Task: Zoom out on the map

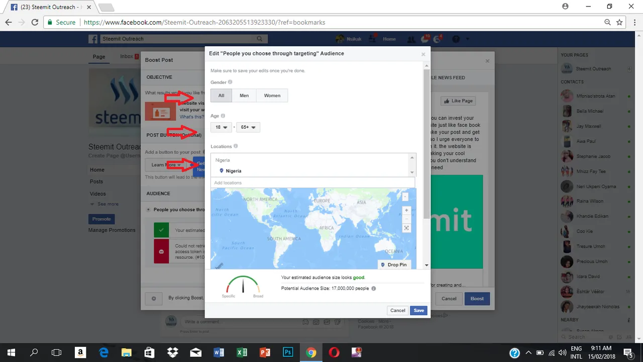Action: 406,219
